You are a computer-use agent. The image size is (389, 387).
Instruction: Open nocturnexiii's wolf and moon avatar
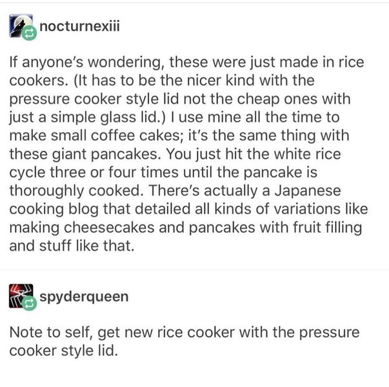point(21,26)
